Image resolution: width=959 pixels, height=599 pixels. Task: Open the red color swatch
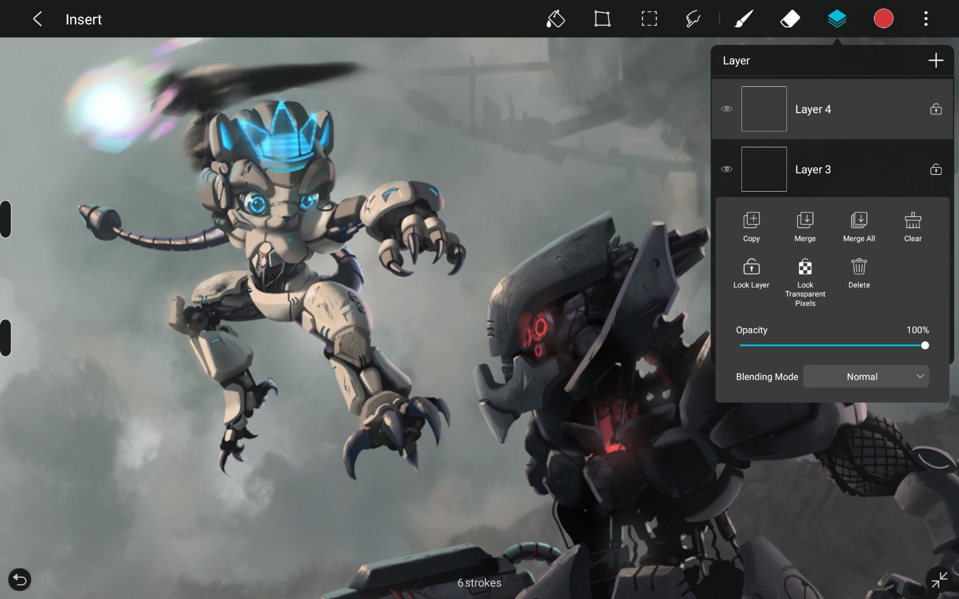click(x=883, y=19)
